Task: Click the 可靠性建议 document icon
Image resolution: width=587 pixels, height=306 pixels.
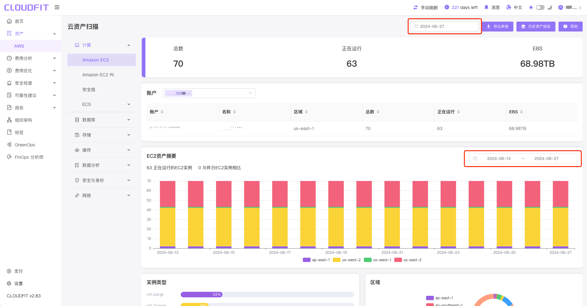Action: 9,95
